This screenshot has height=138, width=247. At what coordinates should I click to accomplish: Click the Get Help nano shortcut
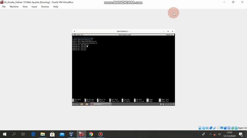[x=76, y=100]
